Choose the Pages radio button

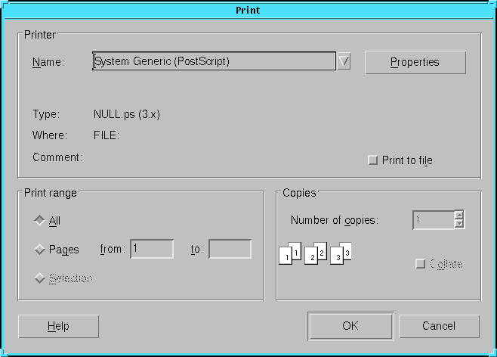tap(39, 249)
